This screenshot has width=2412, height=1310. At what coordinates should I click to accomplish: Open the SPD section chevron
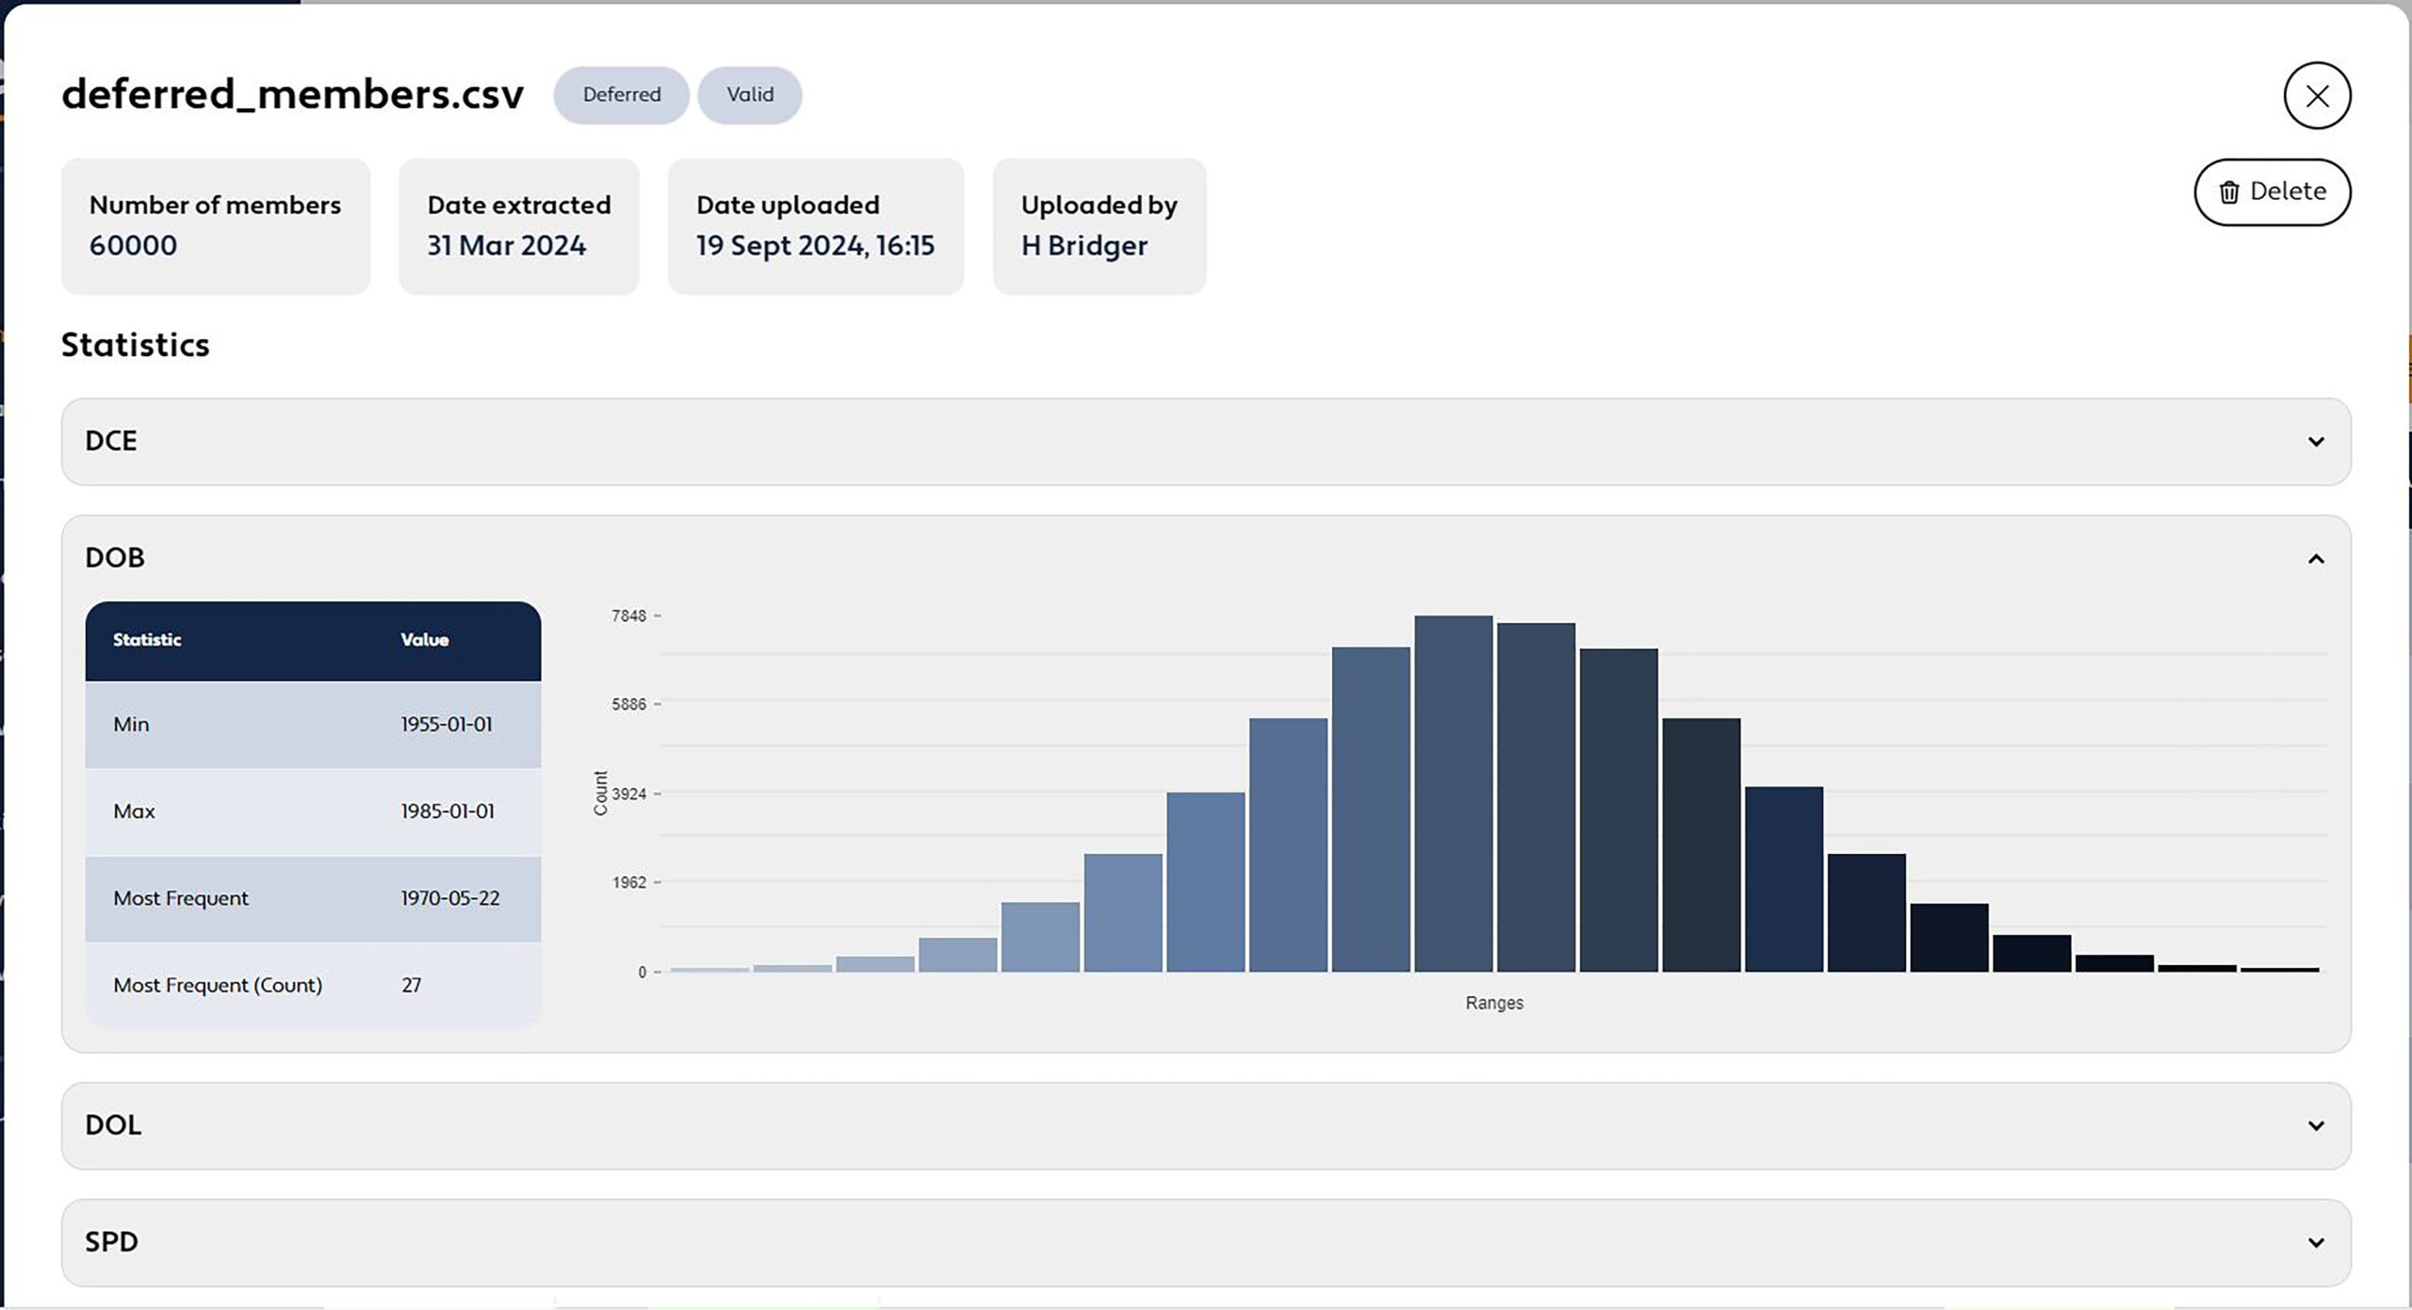(2315, 1242)
